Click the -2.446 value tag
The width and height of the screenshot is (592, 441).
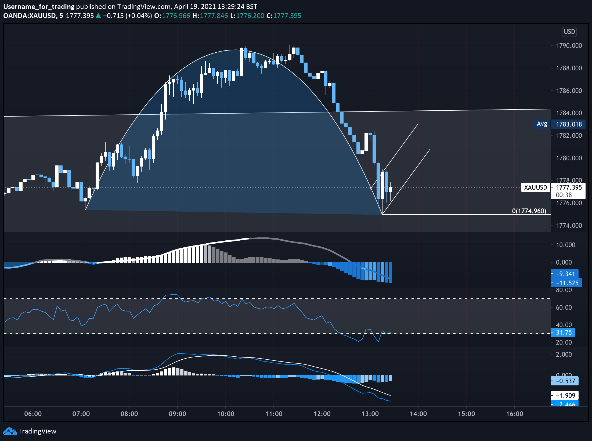tap(565, 403)
